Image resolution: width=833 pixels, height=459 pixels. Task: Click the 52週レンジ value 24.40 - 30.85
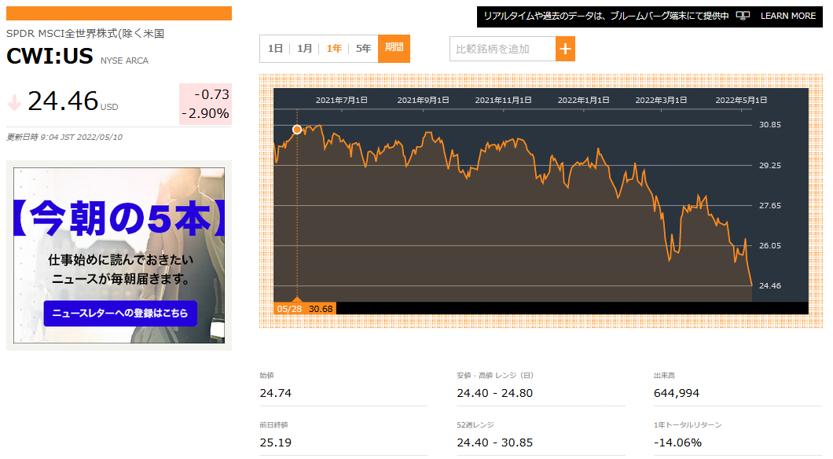tap(494, 442)
